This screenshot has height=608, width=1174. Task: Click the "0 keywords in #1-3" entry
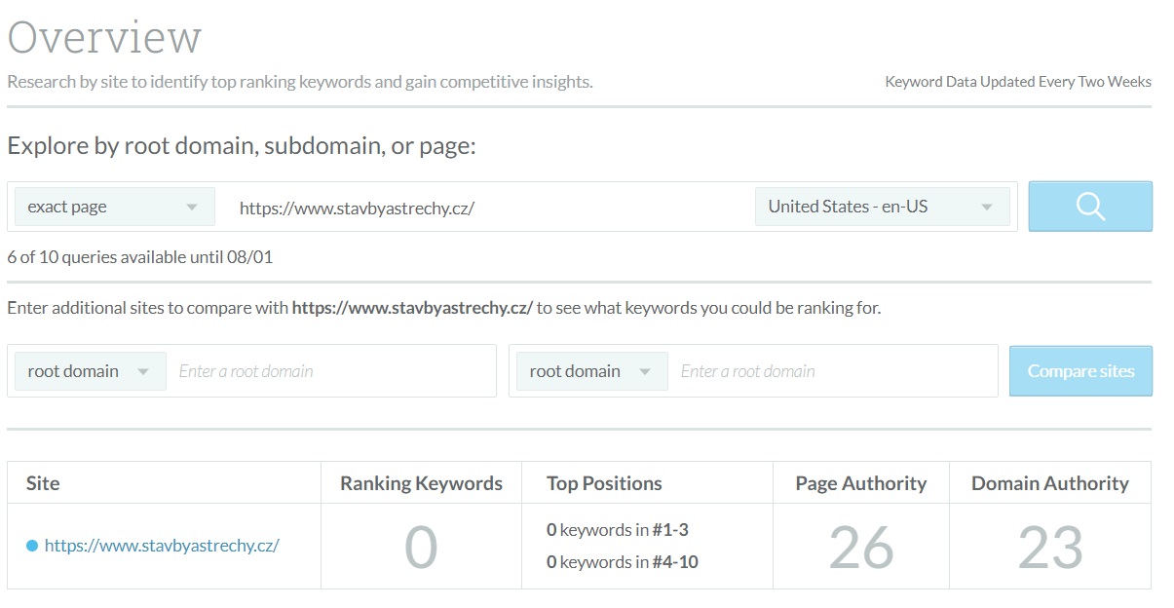(618, 530)
